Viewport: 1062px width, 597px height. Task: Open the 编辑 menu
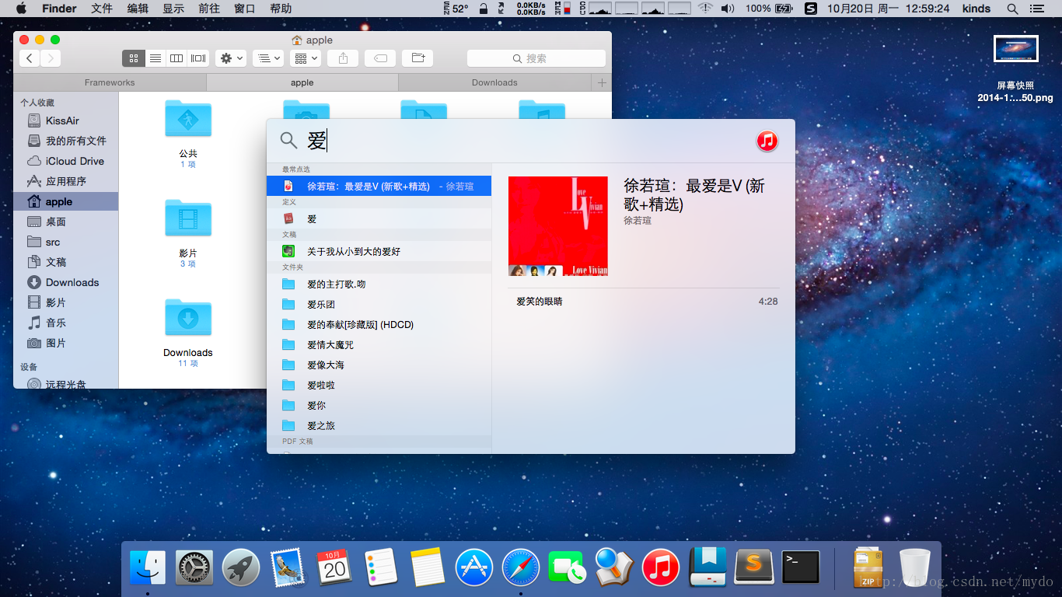138,9
